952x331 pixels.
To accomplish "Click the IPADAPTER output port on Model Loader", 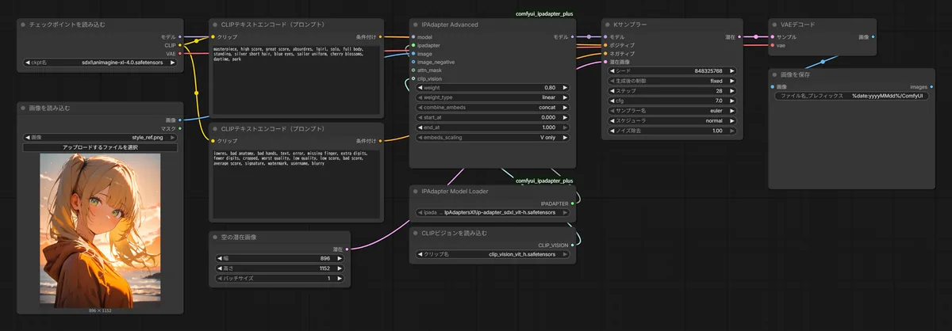I will 573,204.
